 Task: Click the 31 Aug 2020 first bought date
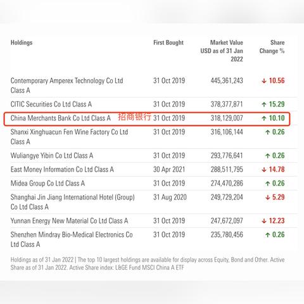170,198
